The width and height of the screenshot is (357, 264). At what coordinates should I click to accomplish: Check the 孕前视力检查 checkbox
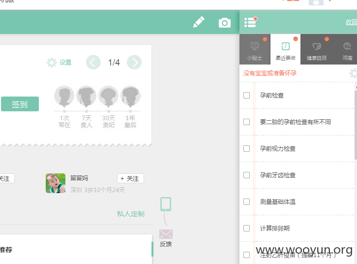[x=246, y=149]
